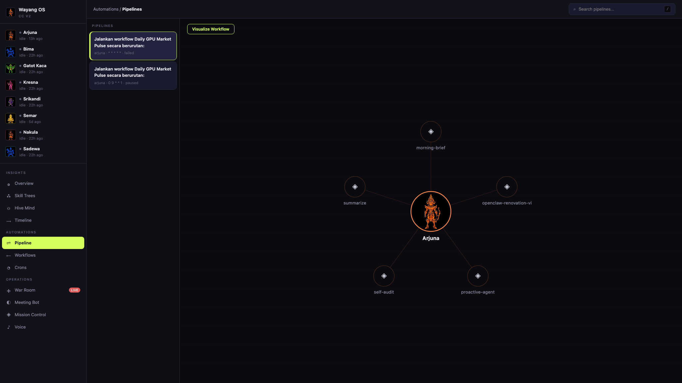This screenshot has height=383, width=682.
Task: Open Gatot Kaca agent avatar icon
Action: [x=11, y=68]
